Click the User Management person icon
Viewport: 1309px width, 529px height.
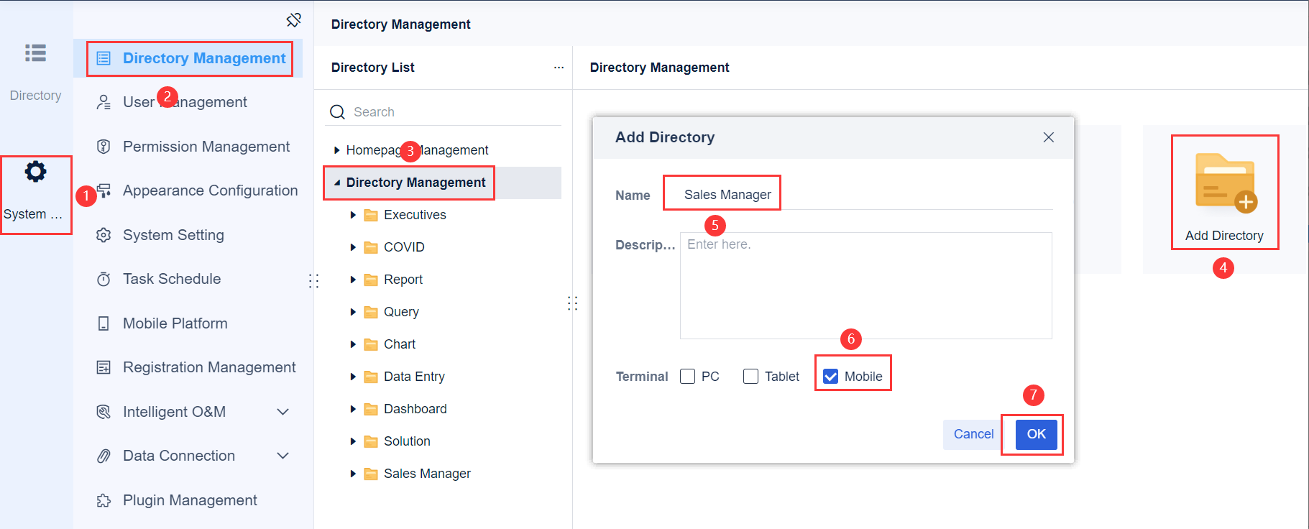[104, 102]
